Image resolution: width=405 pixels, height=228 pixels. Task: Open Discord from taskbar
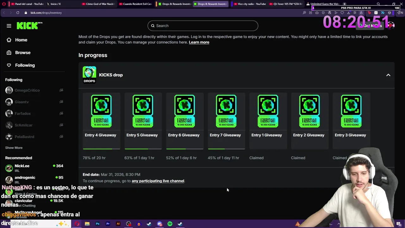pyautogui.click(x=159, y=224)
